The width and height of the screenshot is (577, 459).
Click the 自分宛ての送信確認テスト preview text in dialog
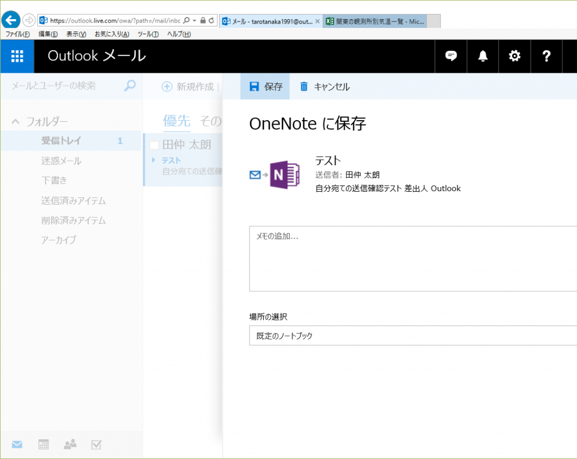tap(388, 188)
